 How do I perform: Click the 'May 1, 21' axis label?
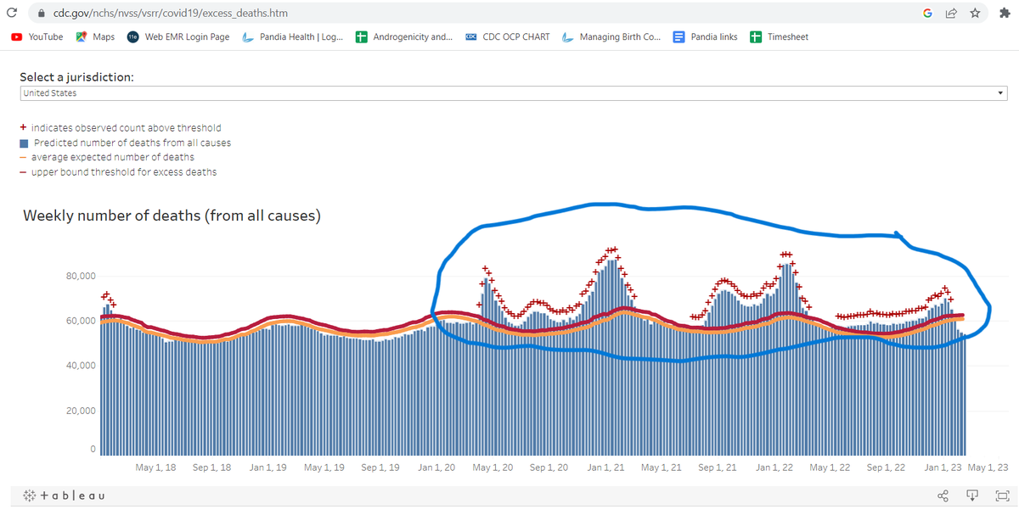point(662,468)
